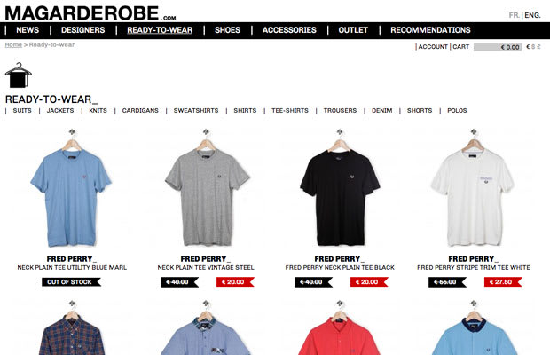Switch language to FR.
The width and height of the screenshot is (550, 355).
pos(514,15)
